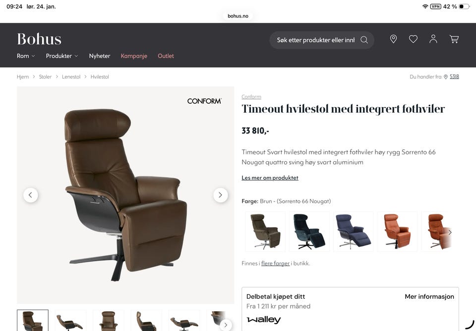This screenshot has width=476, height=331.
Task: Open the 'flere farger' link
Action: coord(275,263)
